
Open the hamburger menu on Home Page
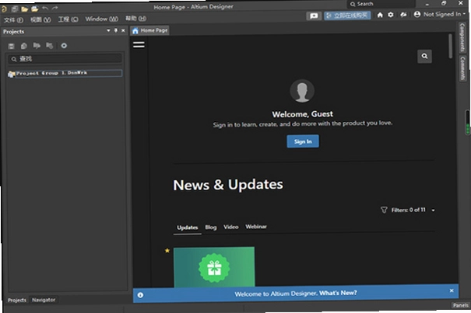(x=139, y=45)
